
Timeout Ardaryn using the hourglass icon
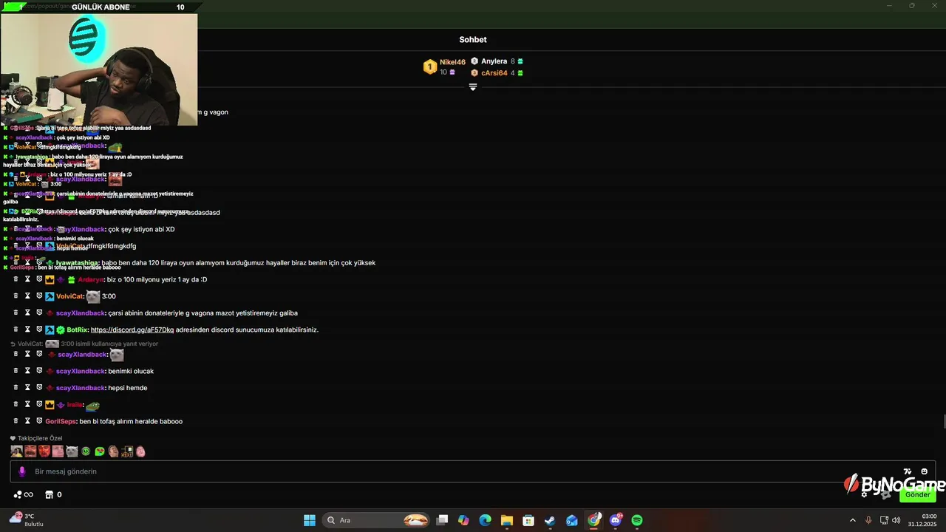click(x=27, y=279)
